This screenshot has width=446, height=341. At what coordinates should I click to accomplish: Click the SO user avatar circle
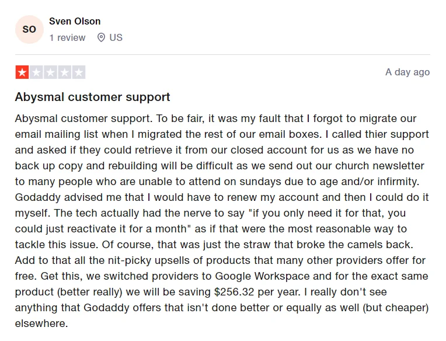pyautogui.click(x=29, y=30)
